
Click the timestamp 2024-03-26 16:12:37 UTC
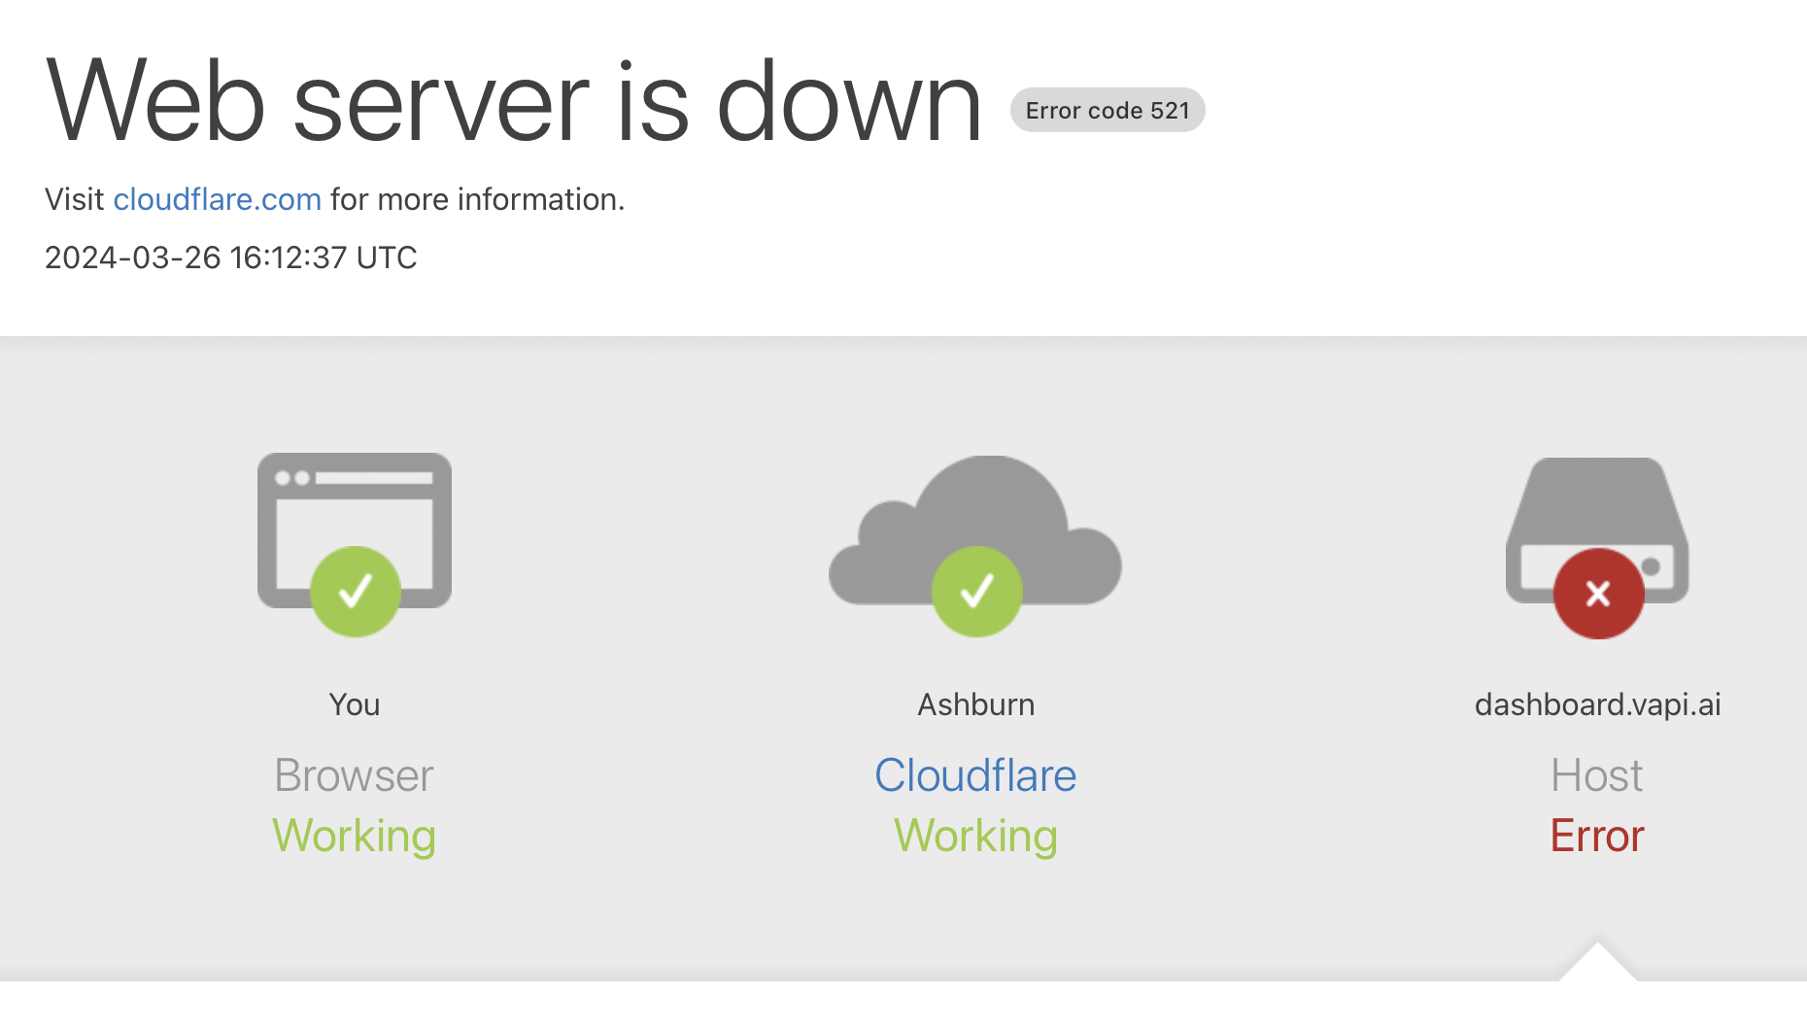coord(231,257)
